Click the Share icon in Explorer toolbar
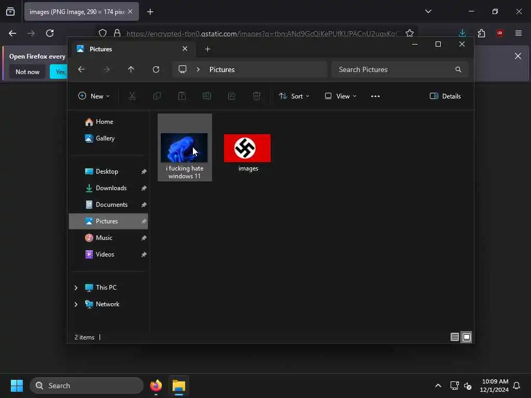531x398 pixels. pyautogui.click(x=232, y=96)
